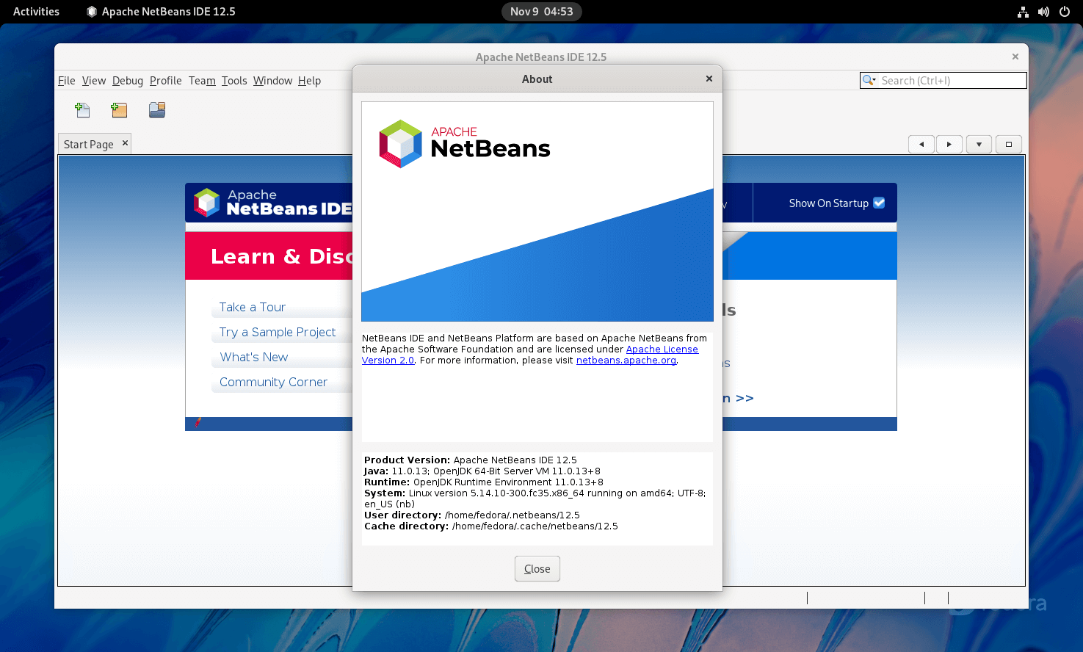This screenshot has height=652, width=1083.
Task: Click the volume icon in the top bar
Action: [1043, 12]
